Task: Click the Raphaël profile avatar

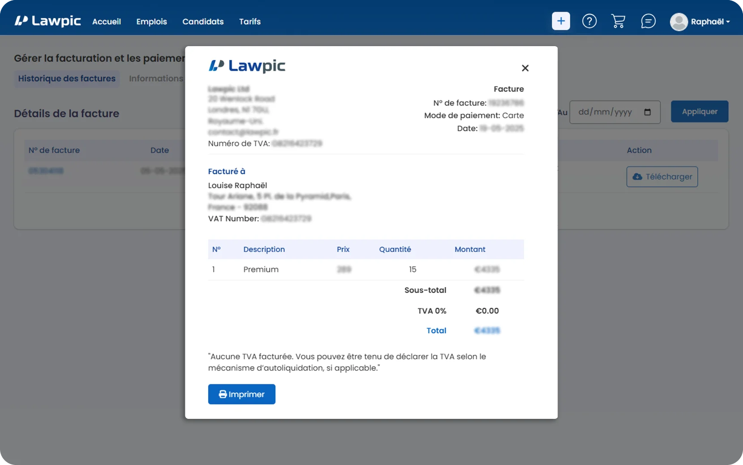Action: (x=679, y=22)
